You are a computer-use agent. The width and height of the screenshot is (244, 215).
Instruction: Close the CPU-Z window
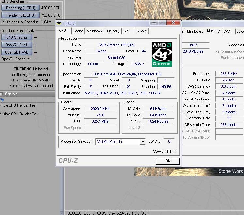173,23
